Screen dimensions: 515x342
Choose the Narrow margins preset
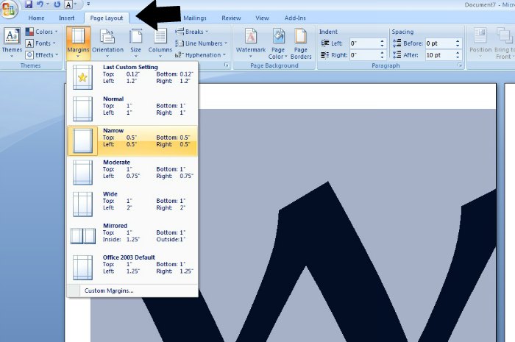click(x=132, y=140)
